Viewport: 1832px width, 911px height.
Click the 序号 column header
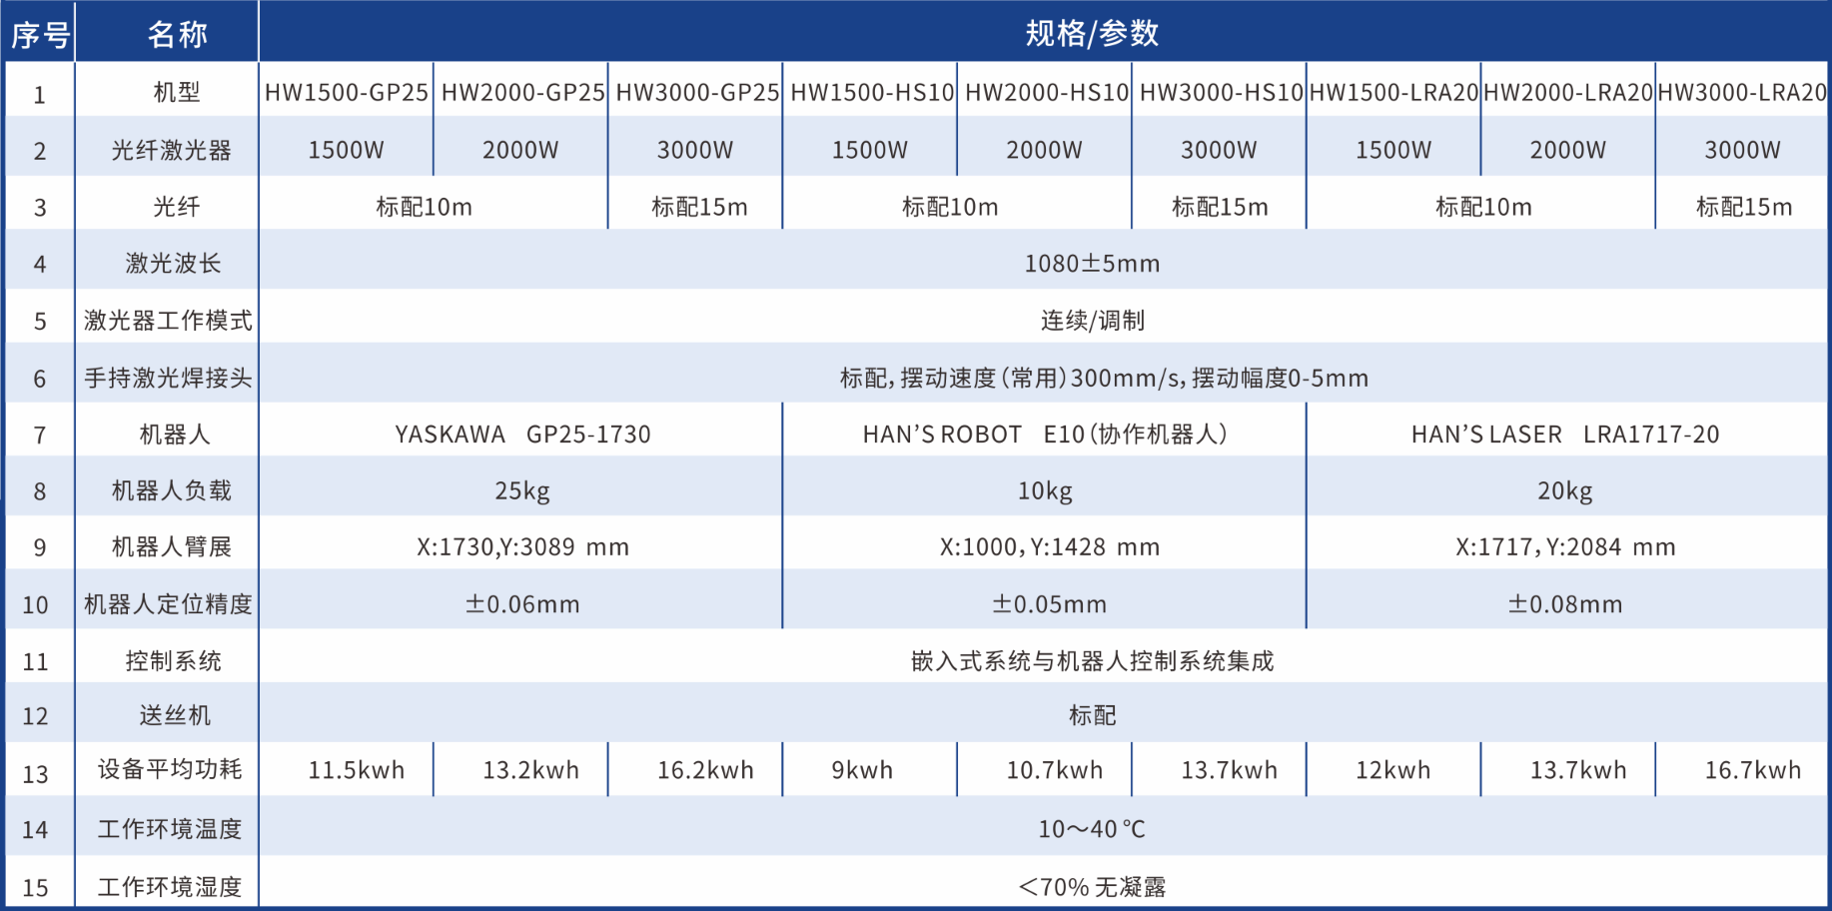[x=40, y=35]
